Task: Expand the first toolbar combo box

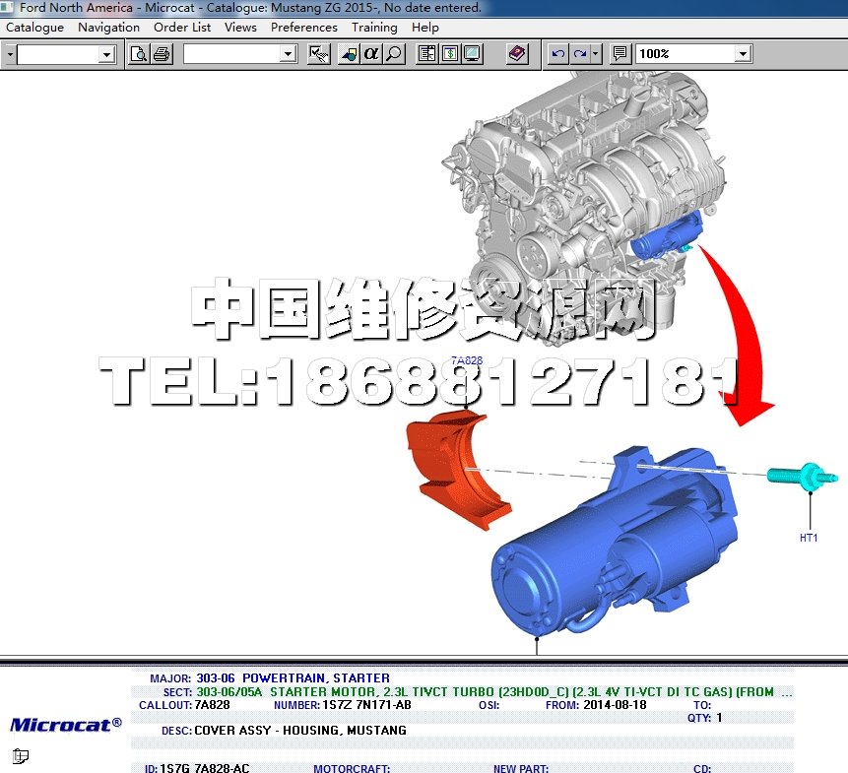Action: tap(106, 55)
